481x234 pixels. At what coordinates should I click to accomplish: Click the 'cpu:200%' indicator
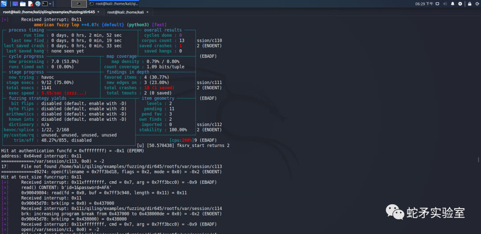[182, 140]
